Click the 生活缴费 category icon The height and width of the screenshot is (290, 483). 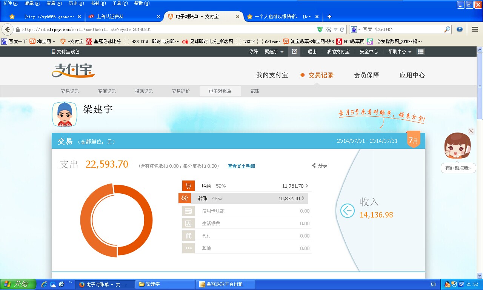pyautogui.click(x=188, y=223)
